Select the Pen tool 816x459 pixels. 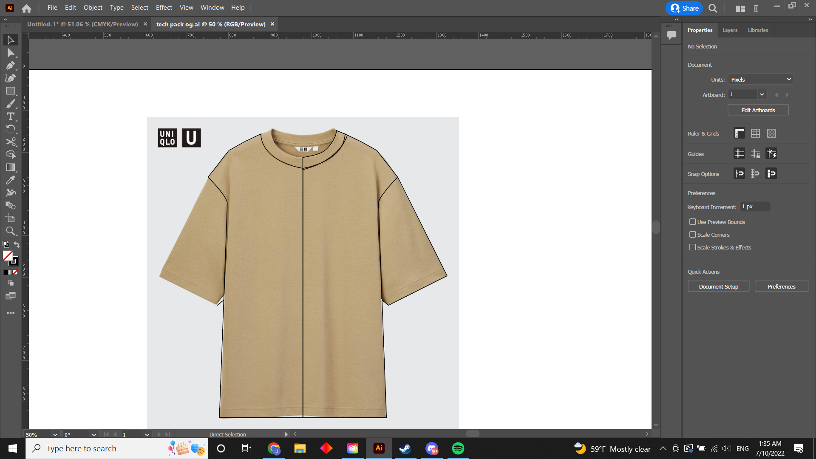(x=10, y=65)
